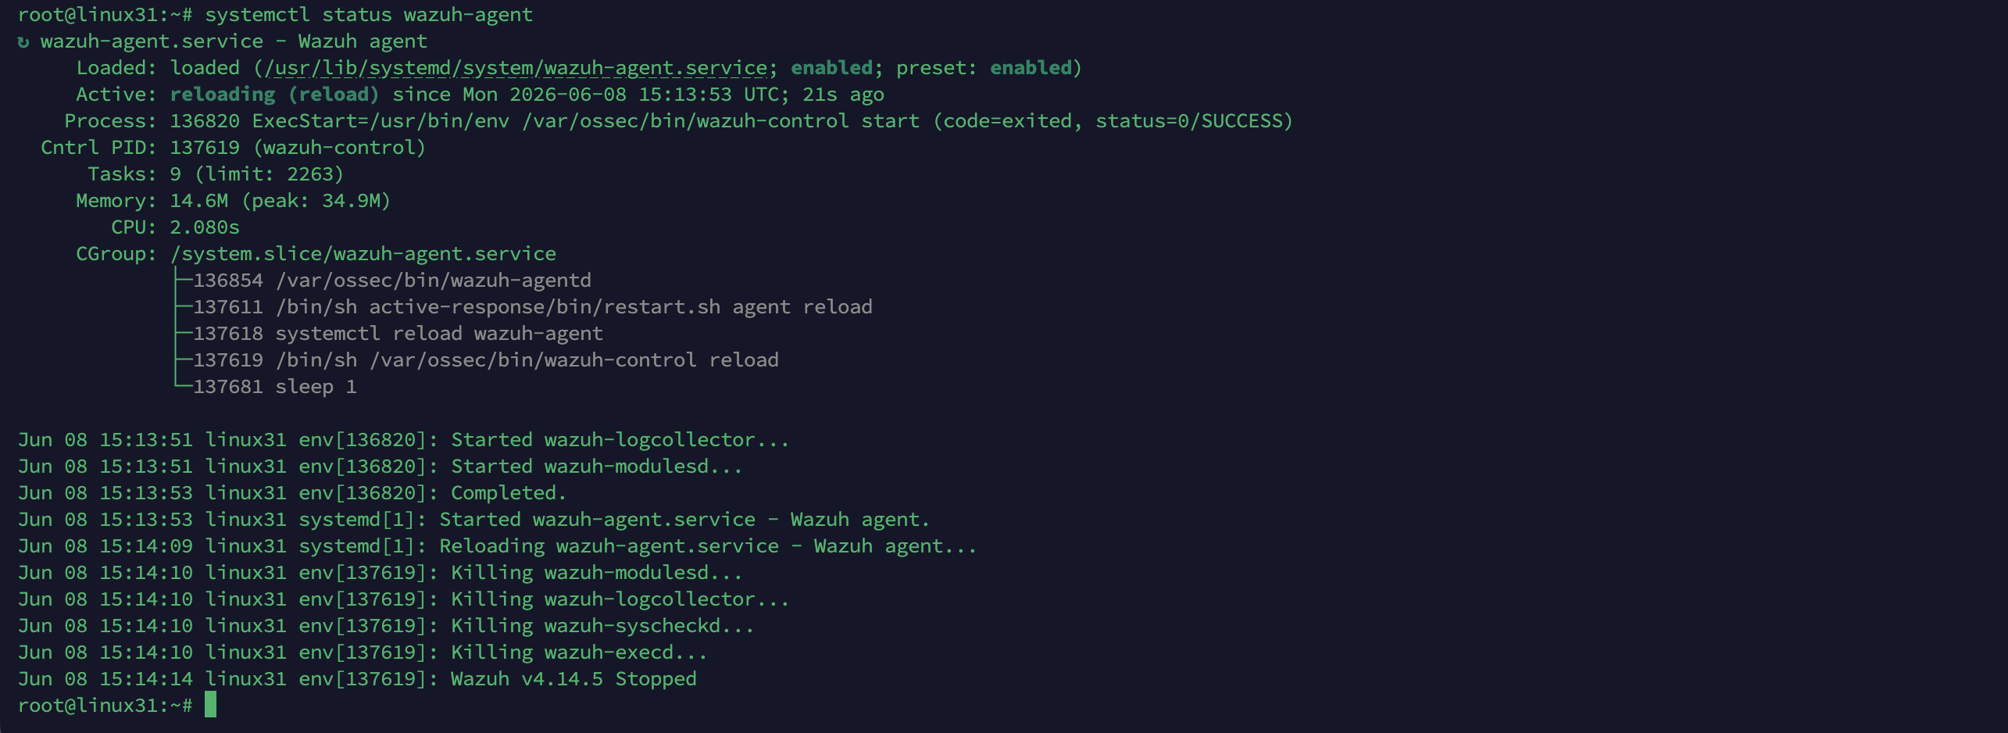Click process 137618 systemctl reload wazuh-agent

tap(398, 334)
